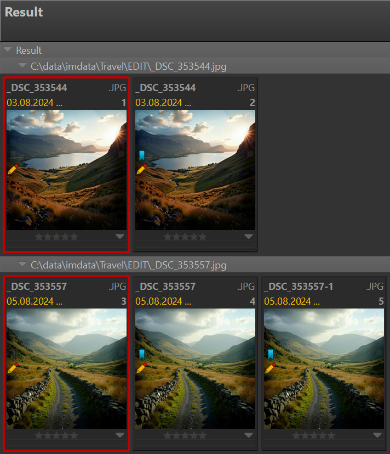Click the blue bookmark on thumbnail number 2
The image size is (390, 454).
[x=141, y=155]
